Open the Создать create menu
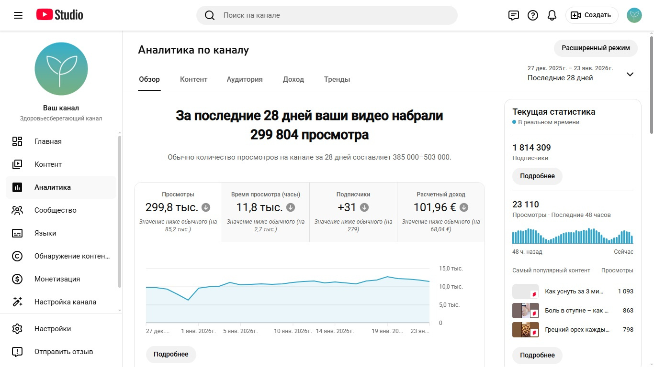 pos(592,15)
